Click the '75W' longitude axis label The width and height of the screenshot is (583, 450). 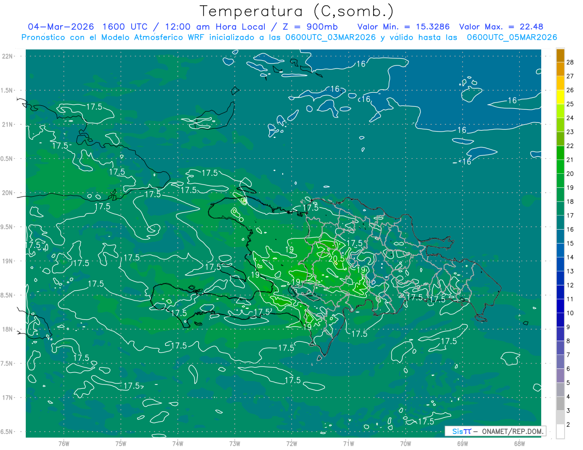pos(121,443)
